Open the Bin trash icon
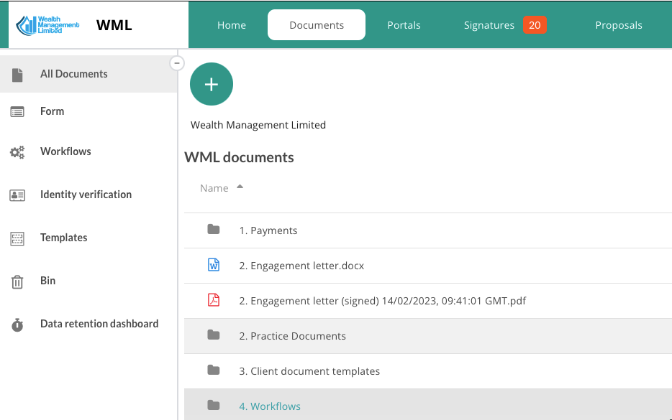This screenshot has width=672, height=420. point(17,280)
